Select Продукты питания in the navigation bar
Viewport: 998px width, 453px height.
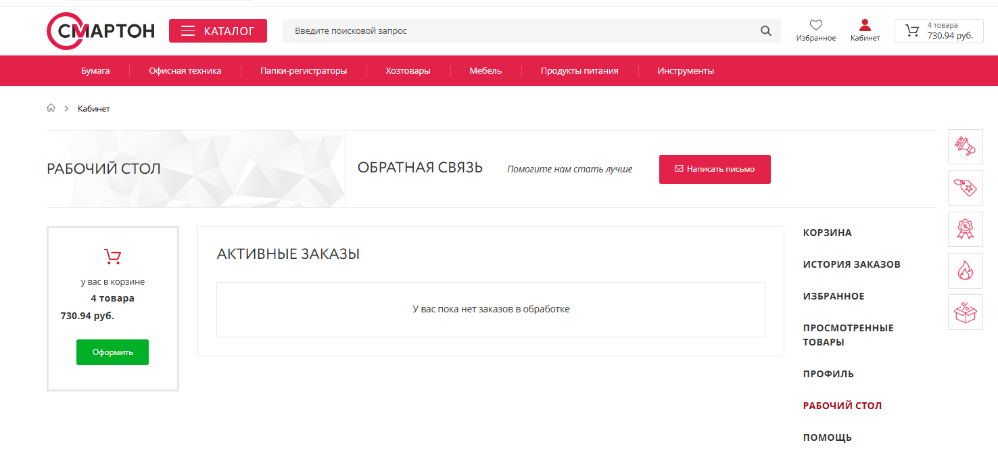click(x=579, y=71)
